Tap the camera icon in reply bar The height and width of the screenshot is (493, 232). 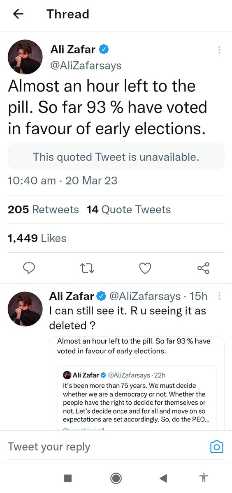(x=217, y=447)
